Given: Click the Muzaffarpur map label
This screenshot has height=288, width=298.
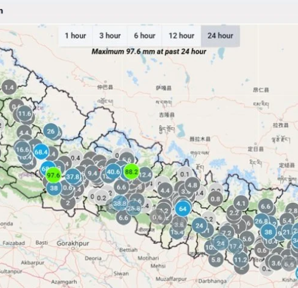Looking at the screenshot, I should (171, 279).
